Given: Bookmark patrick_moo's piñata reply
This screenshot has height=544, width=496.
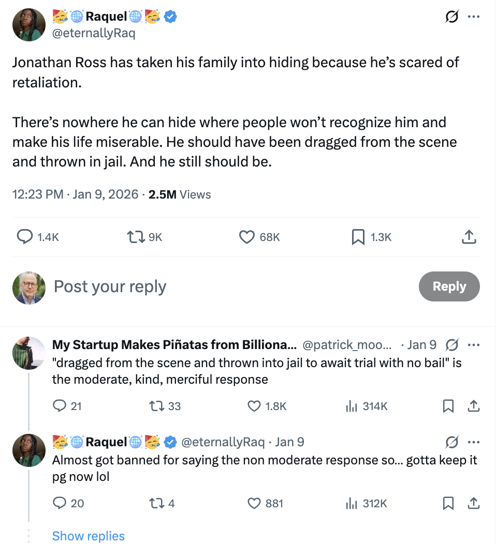Looking at the screenshot, I should 448,406.
